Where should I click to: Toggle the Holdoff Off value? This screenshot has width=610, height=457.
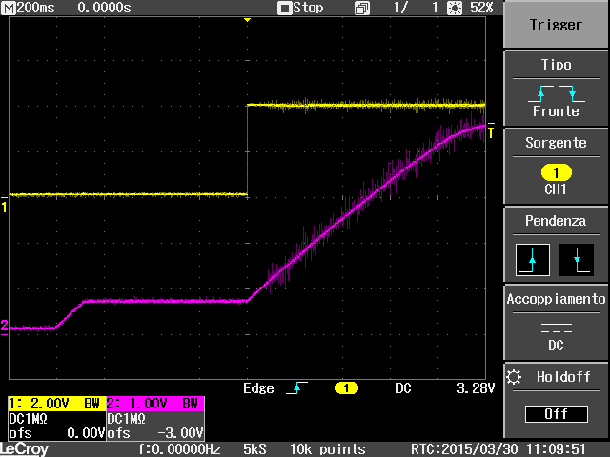pyautogui.click(x=556, y=414)
